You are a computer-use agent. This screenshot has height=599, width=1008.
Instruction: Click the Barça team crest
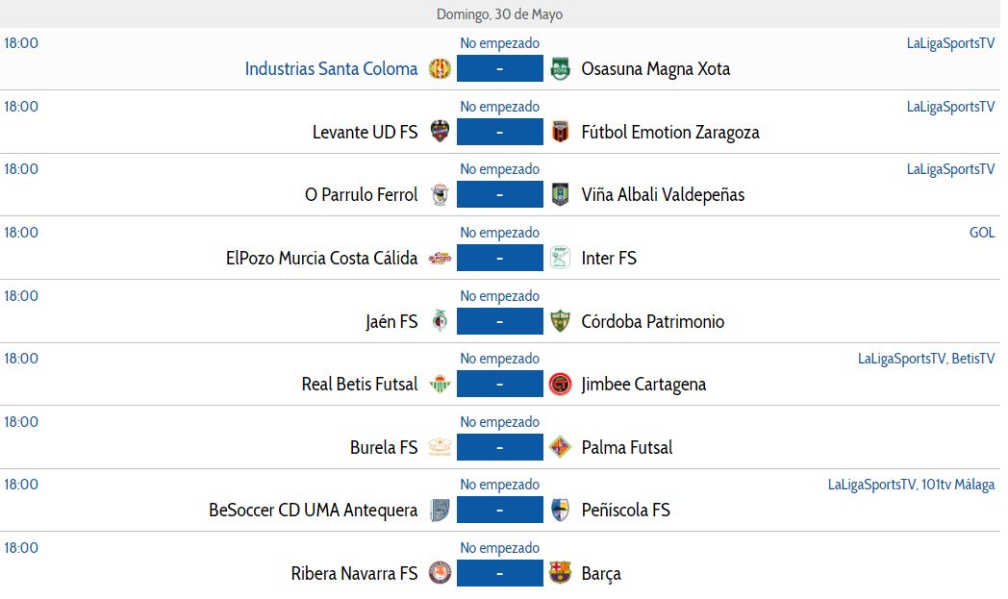tap(560, 573)
